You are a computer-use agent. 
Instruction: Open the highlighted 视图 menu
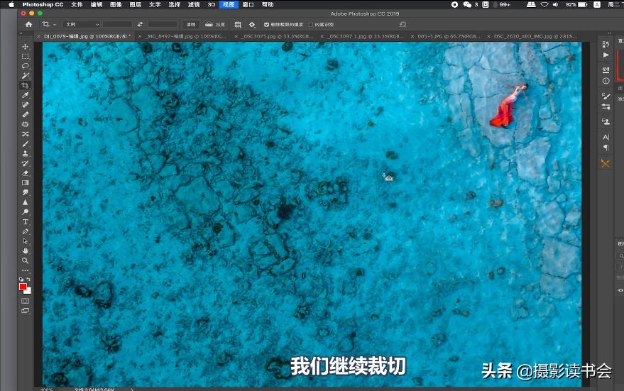point(229,4)
